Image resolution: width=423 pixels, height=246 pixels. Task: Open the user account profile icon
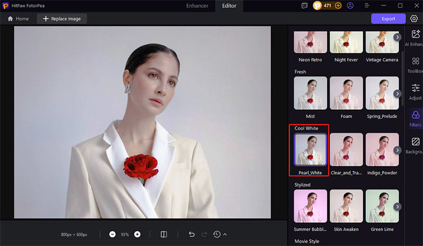[350, 6]
